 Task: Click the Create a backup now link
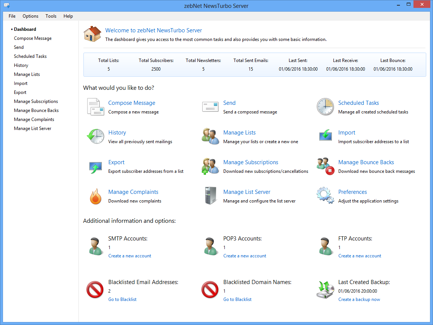tap(359, 299)
